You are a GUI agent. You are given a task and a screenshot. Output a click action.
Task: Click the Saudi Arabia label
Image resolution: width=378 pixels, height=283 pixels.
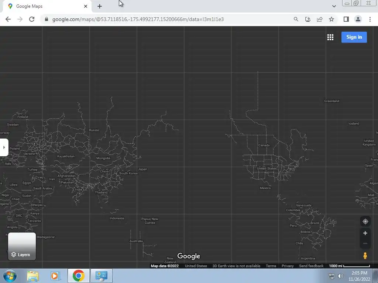click(x=42, y=188)
